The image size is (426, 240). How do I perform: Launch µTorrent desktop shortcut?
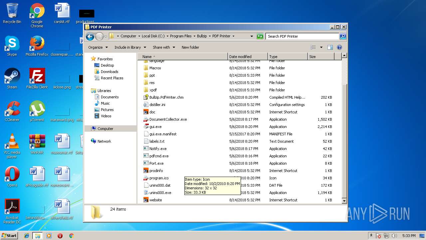point(37,112)
